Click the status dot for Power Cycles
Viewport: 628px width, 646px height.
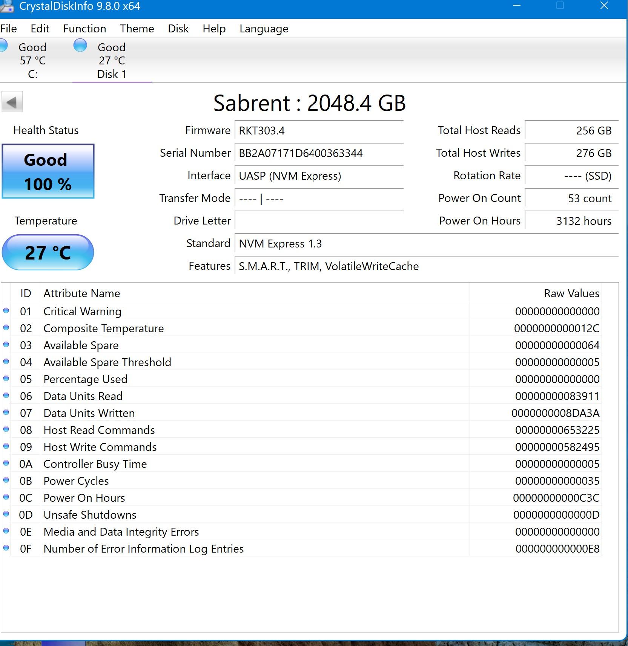(6, 480)
